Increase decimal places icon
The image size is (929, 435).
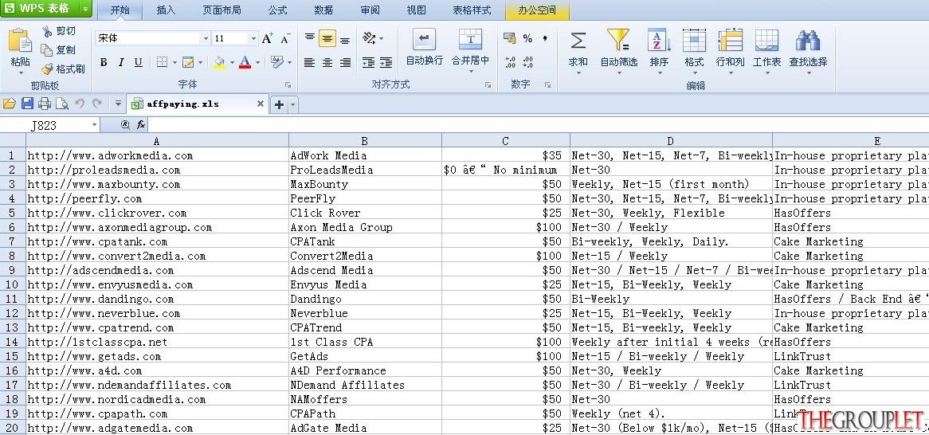510,61
